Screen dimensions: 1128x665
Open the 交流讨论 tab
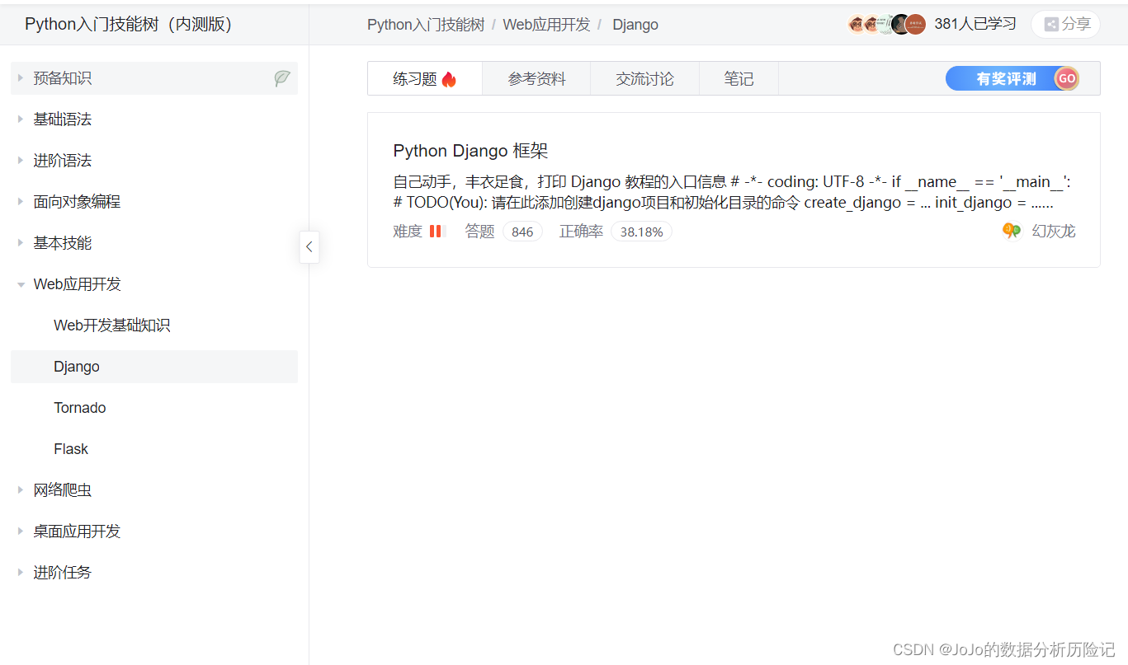[x=644, y=79]
